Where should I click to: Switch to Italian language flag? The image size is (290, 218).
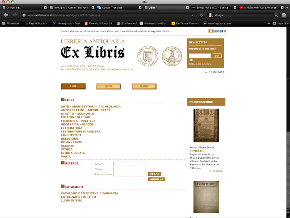click(211, 31)
